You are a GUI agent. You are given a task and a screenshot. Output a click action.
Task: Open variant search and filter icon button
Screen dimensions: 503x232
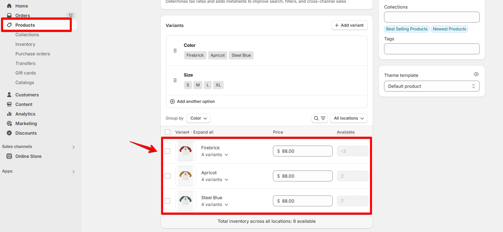tap(320, 118)
